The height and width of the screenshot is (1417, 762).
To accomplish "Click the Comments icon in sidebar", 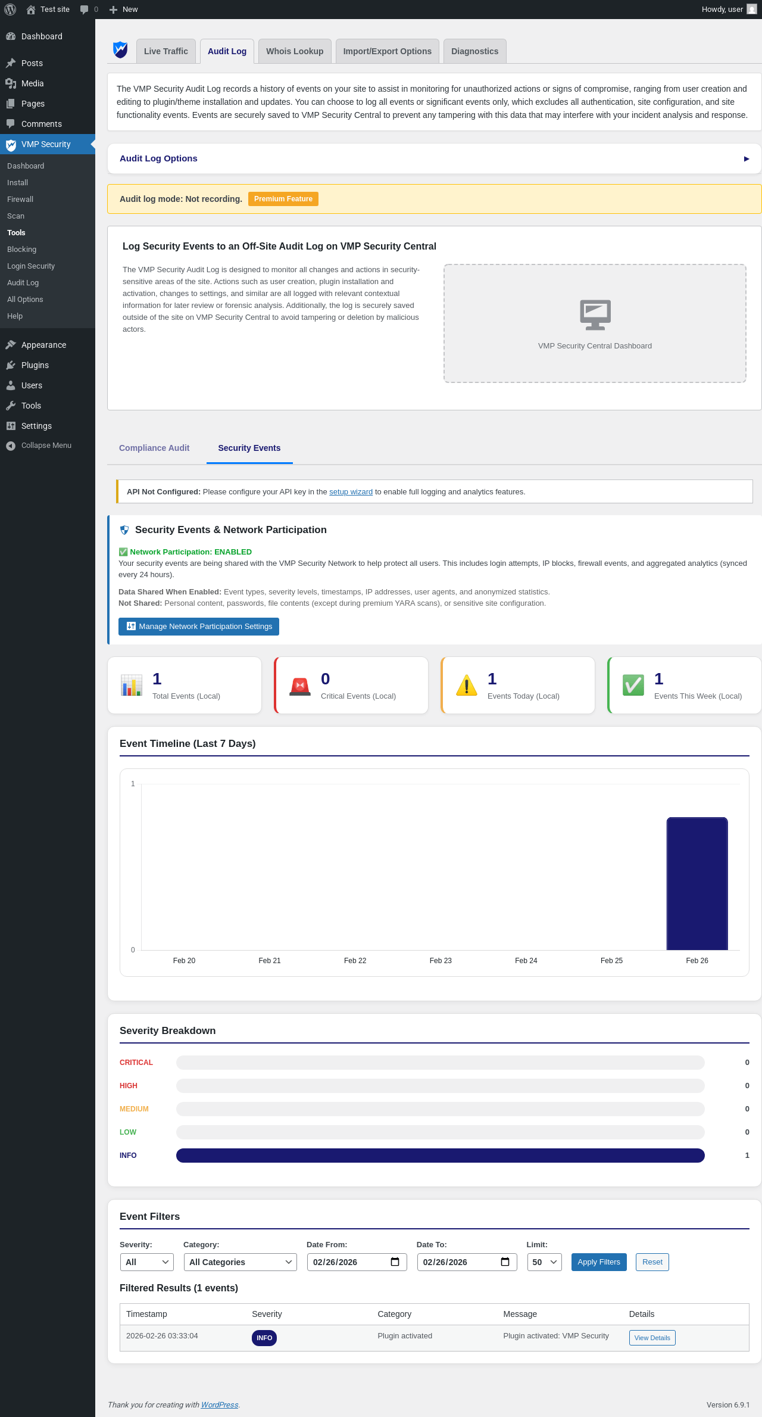I will (x=11, y=124).
